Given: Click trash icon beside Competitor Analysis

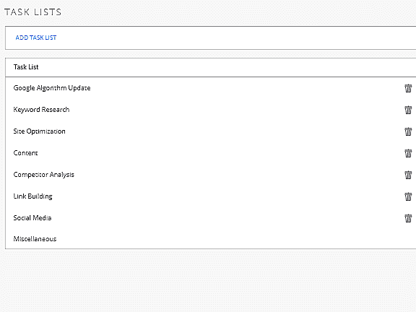Looking at the screenshot, I should (x=408, y=175).
